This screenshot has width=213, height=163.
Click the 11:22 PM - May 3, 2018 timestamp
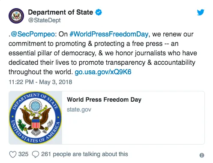pos(40,82)
